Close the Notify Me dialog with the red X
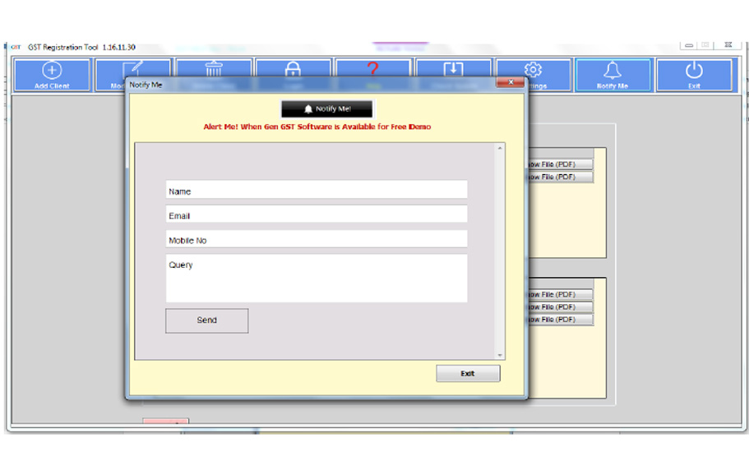This screenshot has height=470, width=749. click(x=510, y=83)
